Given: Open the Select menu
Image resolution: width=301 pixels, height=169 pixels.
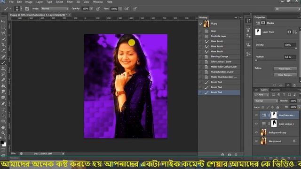Looking at the screenshot, I should tap(59, 2).
